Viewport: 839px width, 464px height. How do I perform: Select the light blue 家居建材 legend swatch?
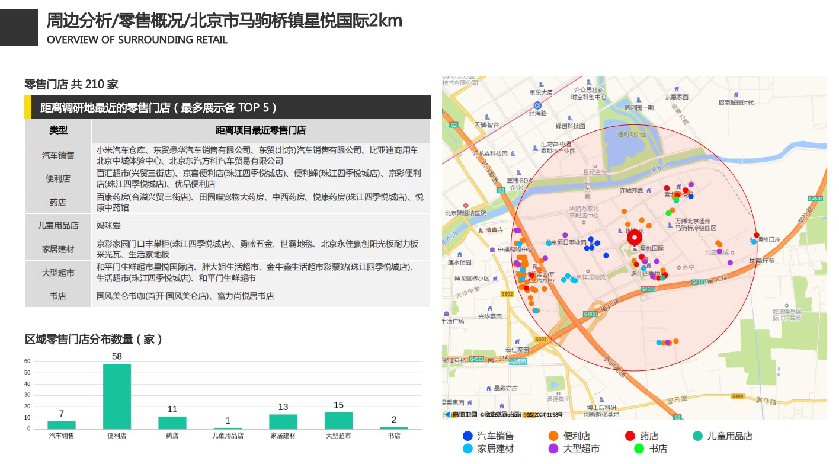[x=469, y=449]
